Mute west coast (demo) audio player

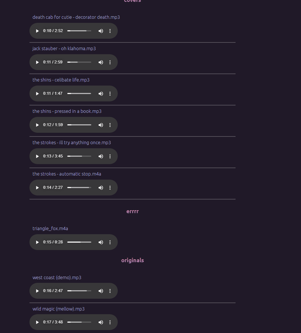(x=100, y=291)
